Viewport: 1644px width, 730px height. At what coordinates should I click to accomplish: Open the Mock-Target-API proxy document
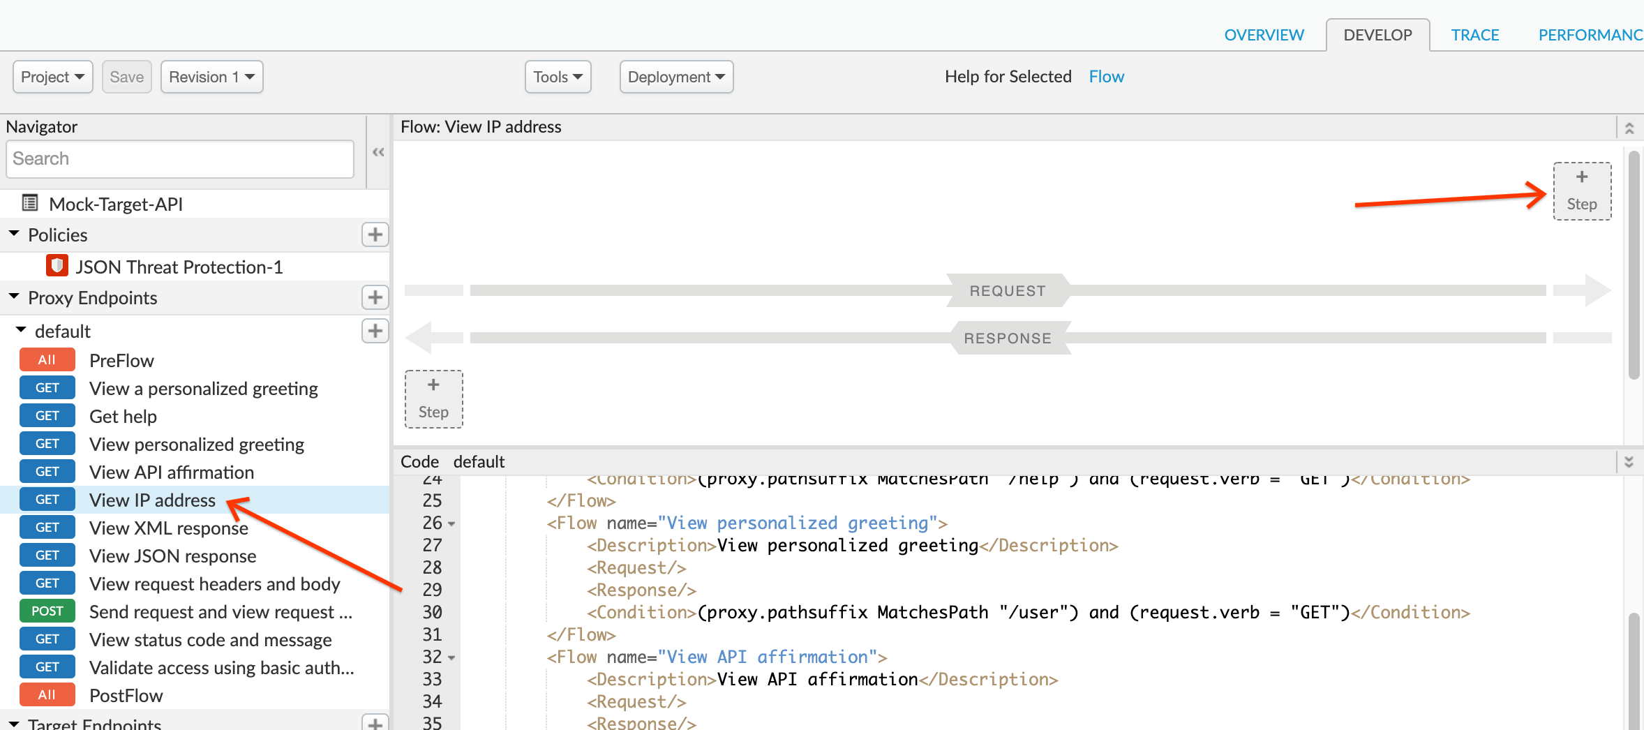click(x=115, y=204)
